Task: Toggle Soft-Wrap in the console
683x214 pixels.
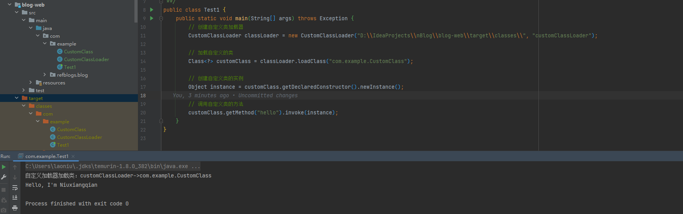Action: 15,188
